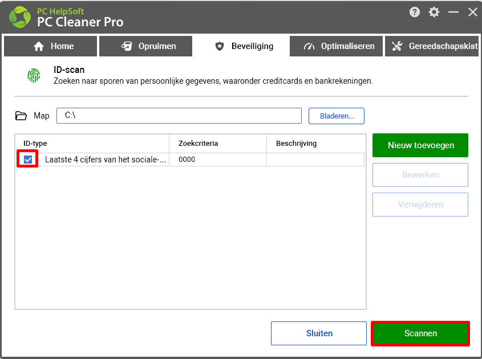Image resolution: width=482 pixels, height=359 pixels.
Task: Start the scan with Scannen button
Action: (420, 333)
